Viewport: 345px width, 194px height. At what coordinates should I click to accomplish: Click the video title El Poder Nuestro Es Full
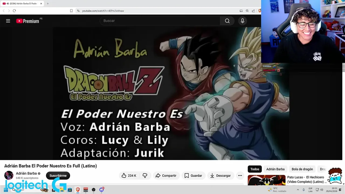(51, 166)
